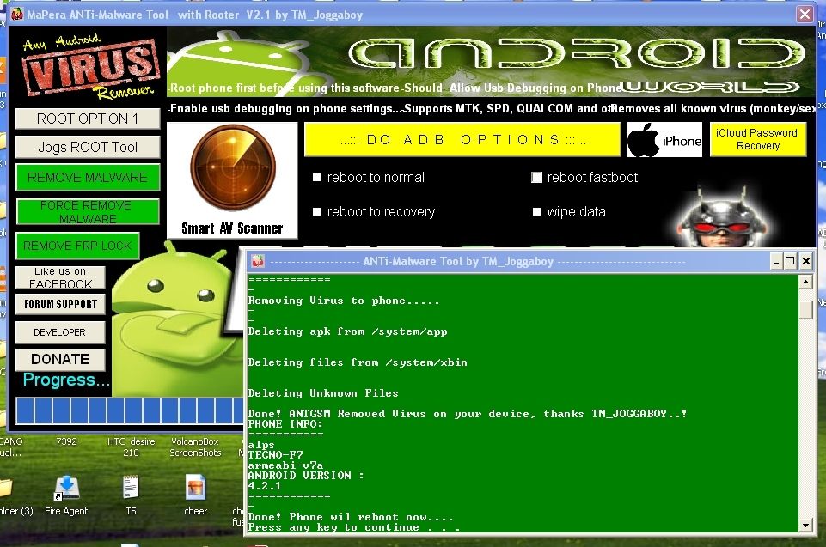Enable the reboot to normal option

coord(316,178)
